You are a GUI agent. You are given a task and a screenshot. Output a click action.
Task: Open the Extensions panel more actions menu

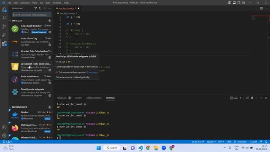(49, 8)
